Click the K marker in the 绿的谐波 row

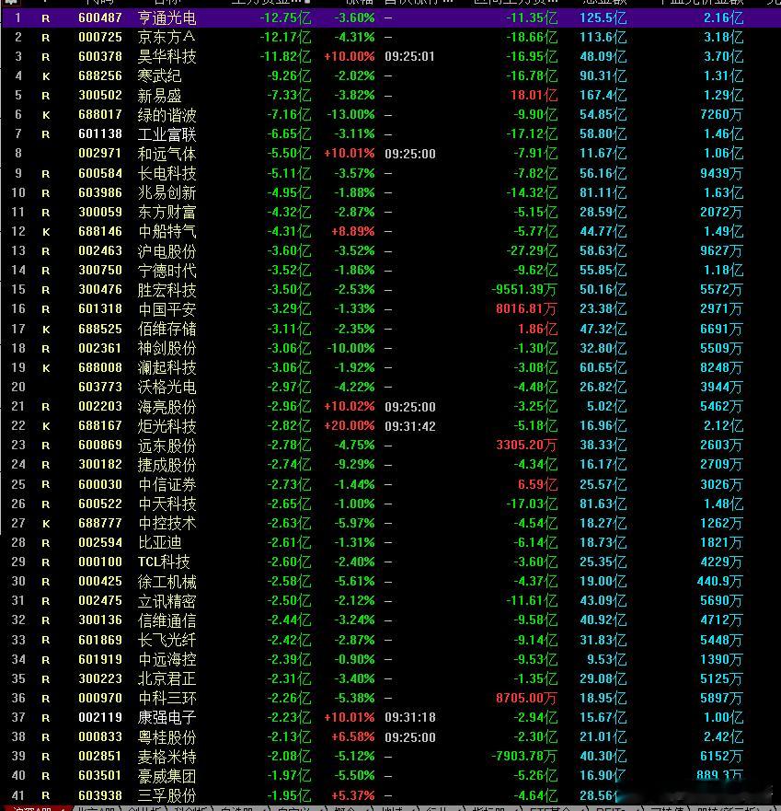(45, 115)
